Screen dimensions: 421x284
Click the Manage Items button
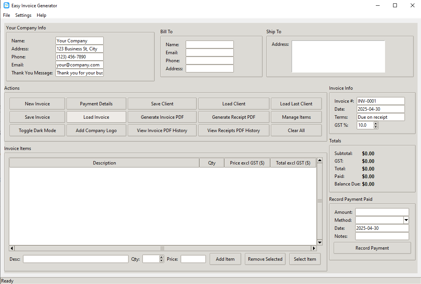(296, 117)
